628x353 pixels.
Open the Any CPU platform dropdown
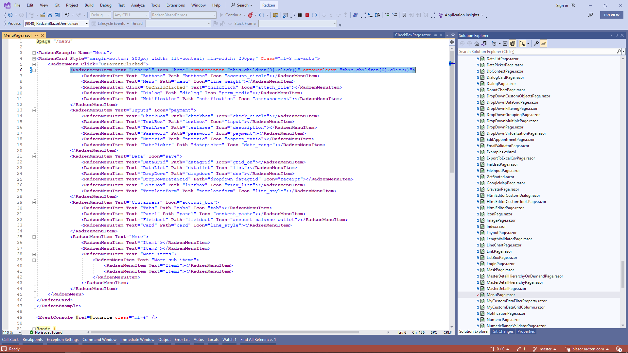click(x=131, y=15)
